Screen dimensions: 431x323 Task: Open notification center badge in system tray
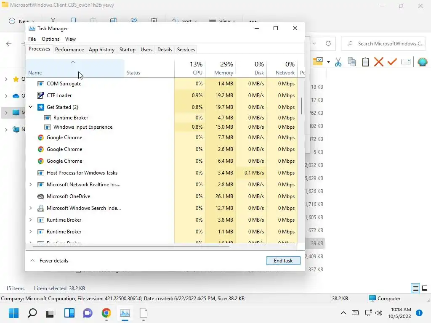click(x=419, y=313)
